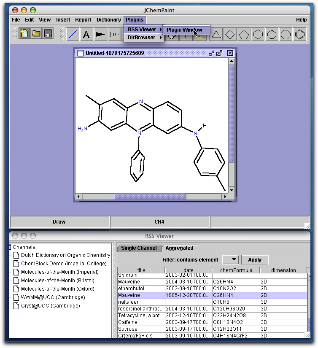Collapse the Channels tree node
The width and height of the screenshot is (318, 348).
coord(9,247)
